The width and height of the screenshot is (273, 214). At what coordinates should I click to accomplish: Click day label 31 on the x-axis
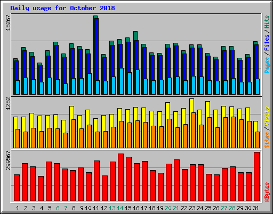(x=256, y=208)
